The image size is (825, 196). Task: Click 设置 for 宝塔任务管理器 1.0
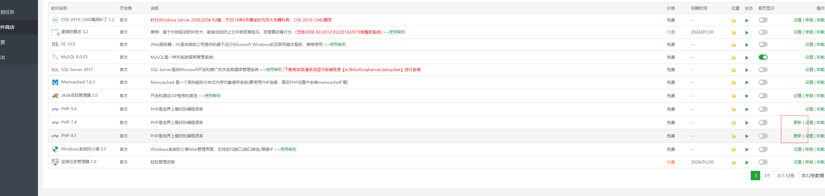coord(797,162)
